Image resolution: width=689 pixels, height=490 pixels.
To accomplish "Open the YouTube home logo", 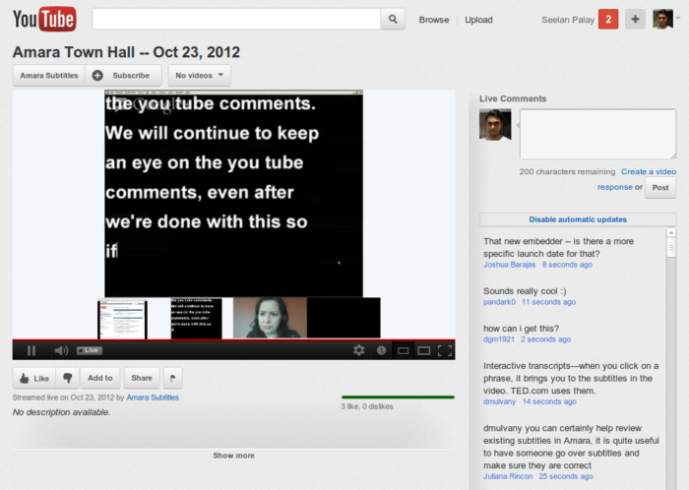I will pos(44,20).
